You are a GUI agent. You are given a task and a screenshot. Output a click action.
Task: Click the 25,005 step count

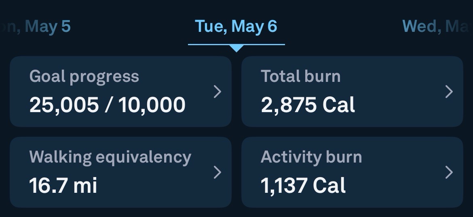(64, 105)
